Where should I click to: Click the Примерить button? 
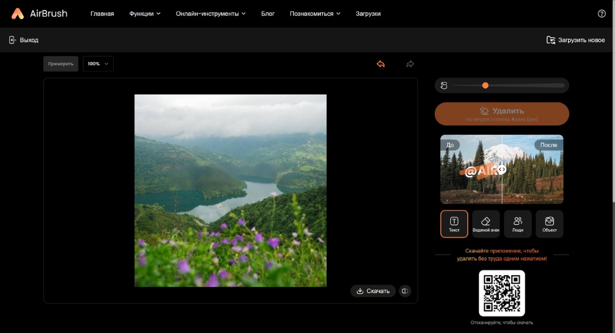pos(61,64)
